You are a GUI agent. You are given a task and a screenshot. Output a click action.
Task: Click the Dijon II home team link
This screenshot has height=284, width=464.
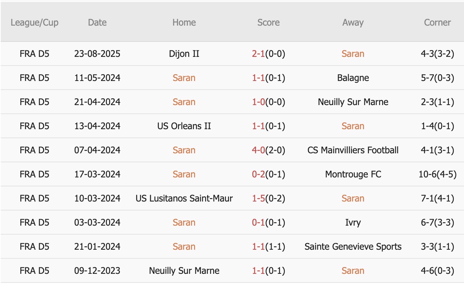pos(184,54)
